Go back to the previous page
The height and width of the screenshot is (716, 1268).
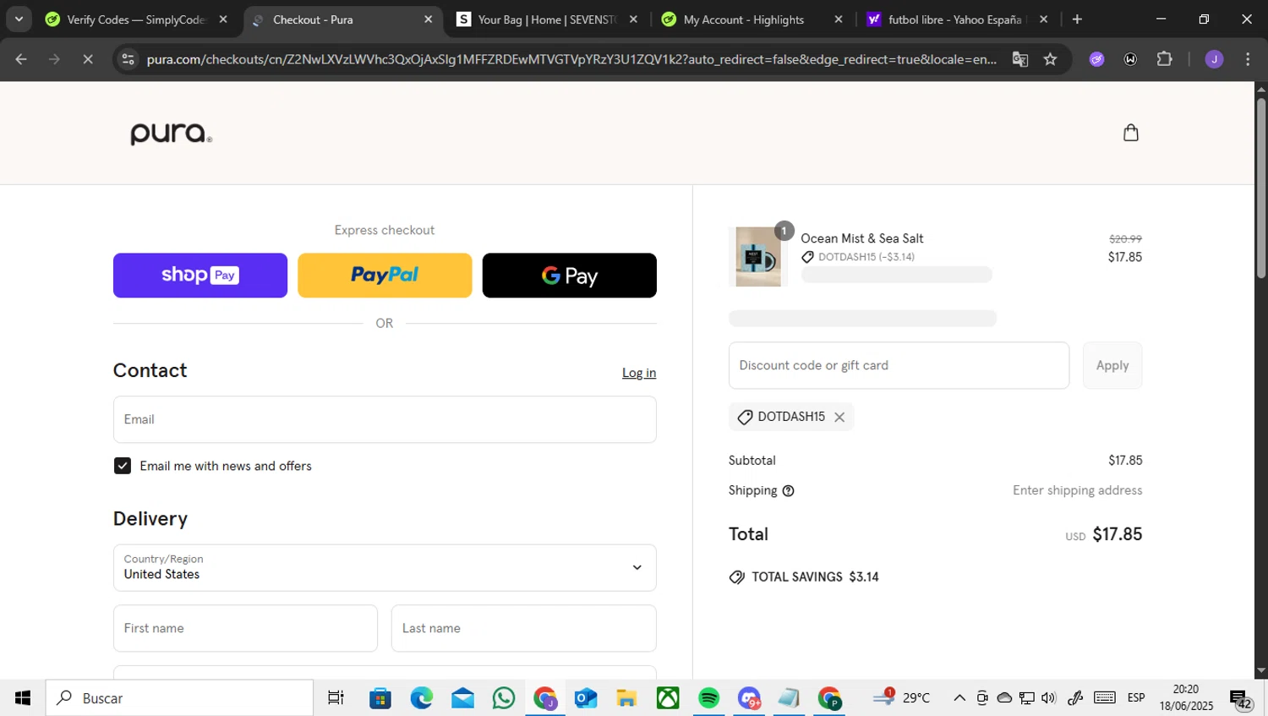coord(21,59)
